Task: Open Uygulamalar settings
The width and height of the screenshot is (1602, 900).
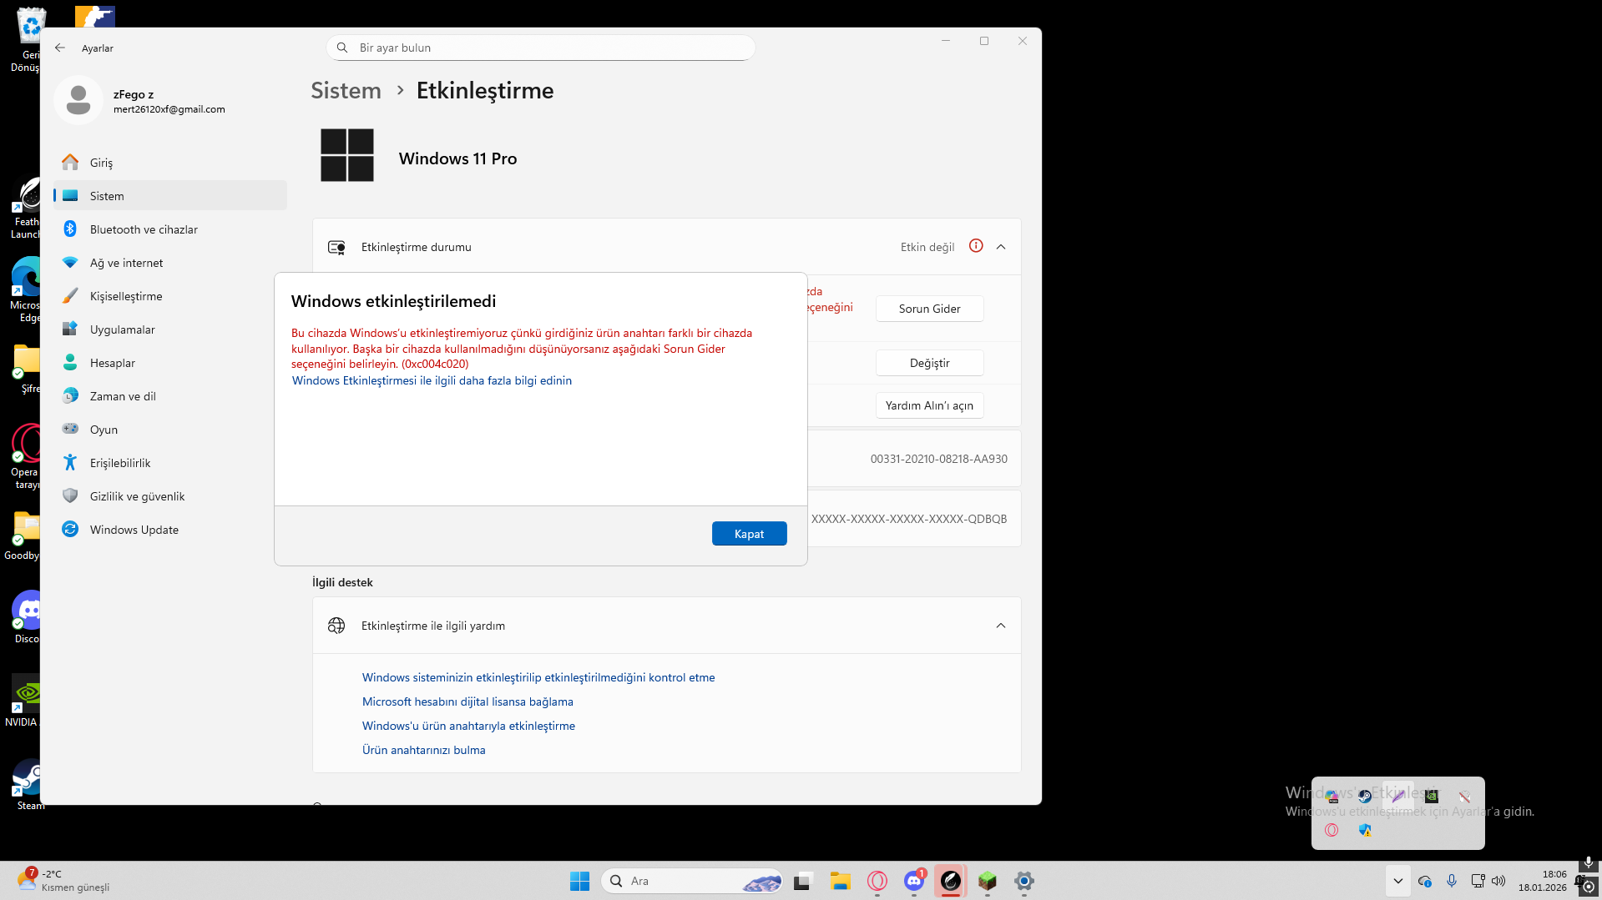Action: click(170, 329)
